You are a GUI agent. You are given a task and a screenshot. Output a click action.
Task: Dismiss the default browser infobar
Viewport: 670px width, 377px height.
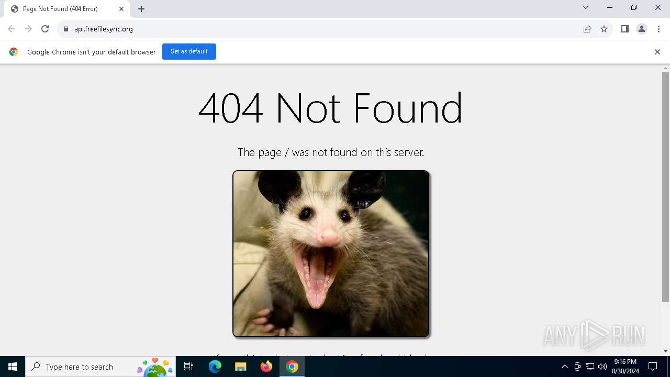(x=657, y=52)
